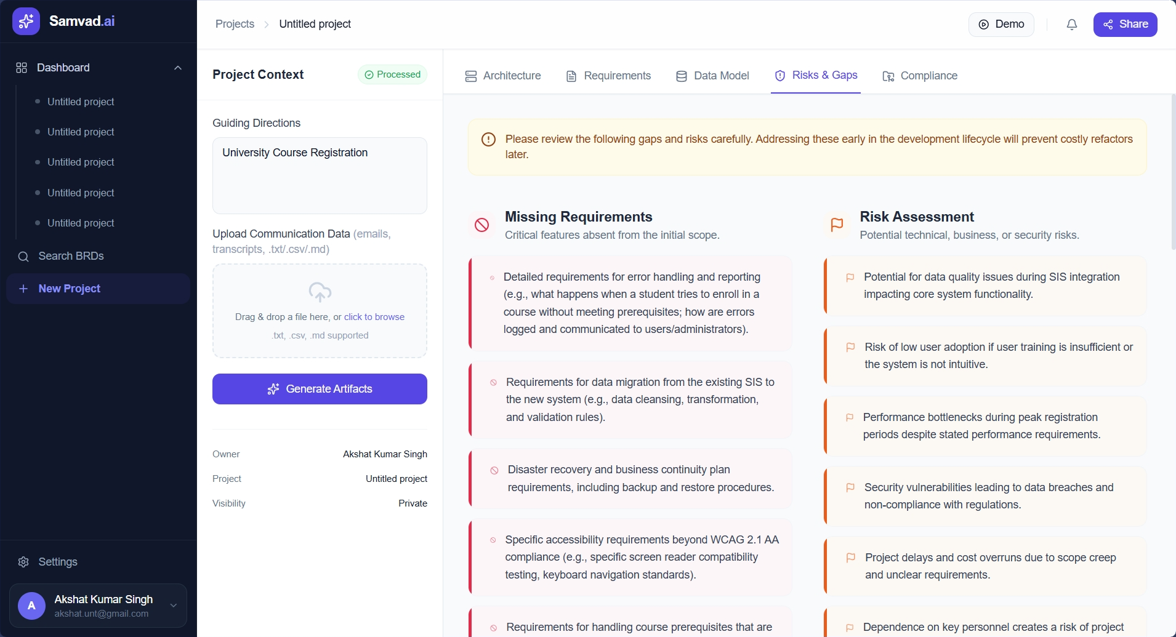Click the Samvad.ai logo
1176x637 pixels.
(26, 20)
